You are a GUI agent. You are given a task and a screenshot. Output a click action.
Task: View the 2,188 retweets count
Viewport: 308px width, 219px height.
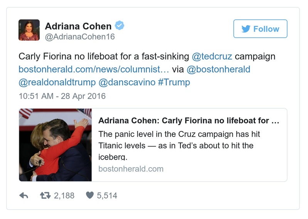(64, 195)
